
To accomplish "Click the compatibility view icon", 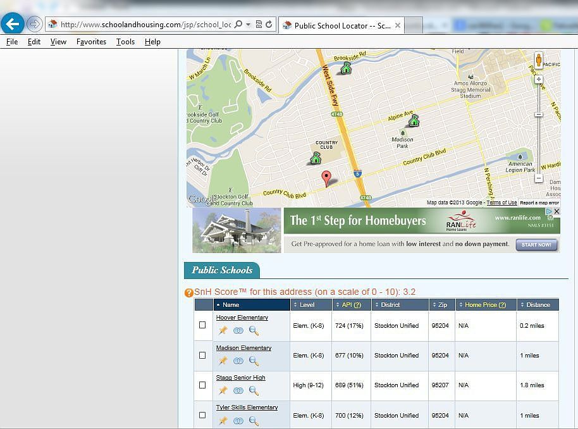I will point(259,24).
